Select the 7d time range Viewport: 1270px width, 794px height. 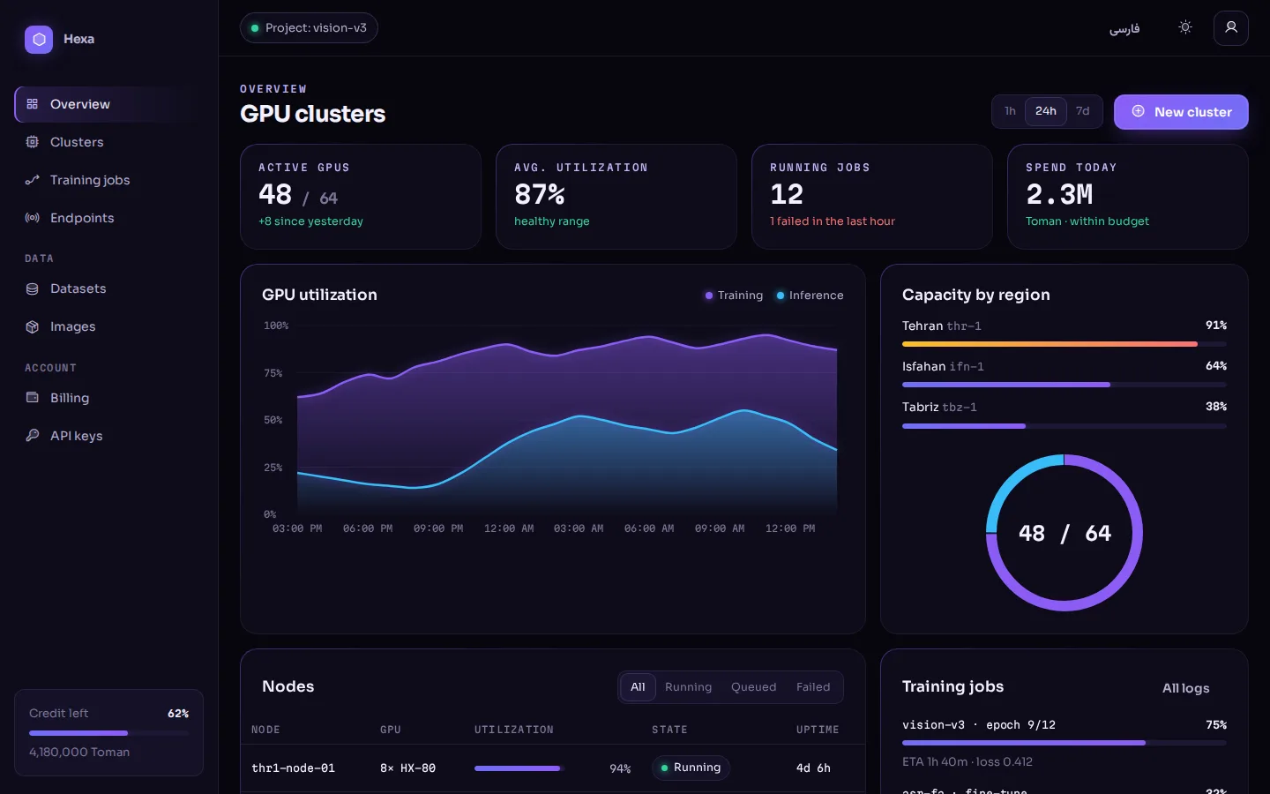1083,111
